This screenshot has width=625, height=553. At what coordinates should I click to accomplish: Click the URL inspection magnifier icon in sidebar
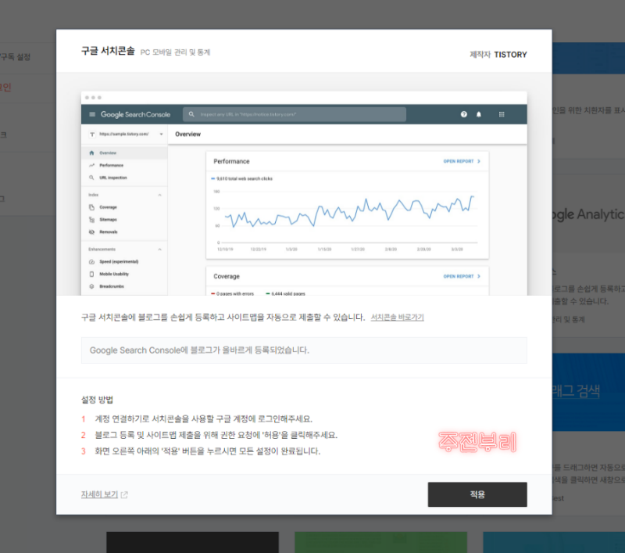pos(91,178)
